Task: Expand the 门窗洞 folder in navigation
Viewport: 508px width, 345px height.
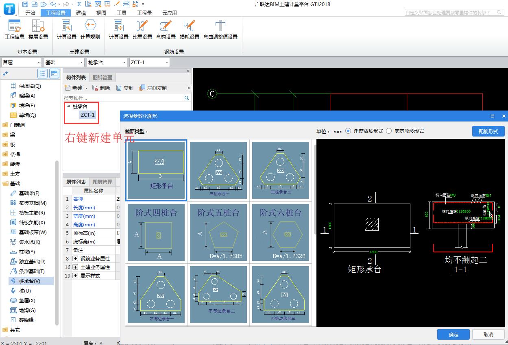Action: (5, 125)
